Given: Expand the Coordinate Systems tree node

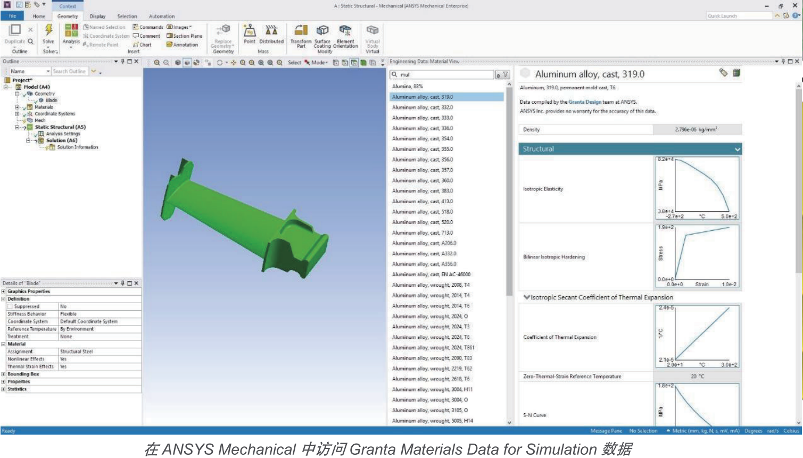Looking at the screenshot, I should (x=17, y=114).
